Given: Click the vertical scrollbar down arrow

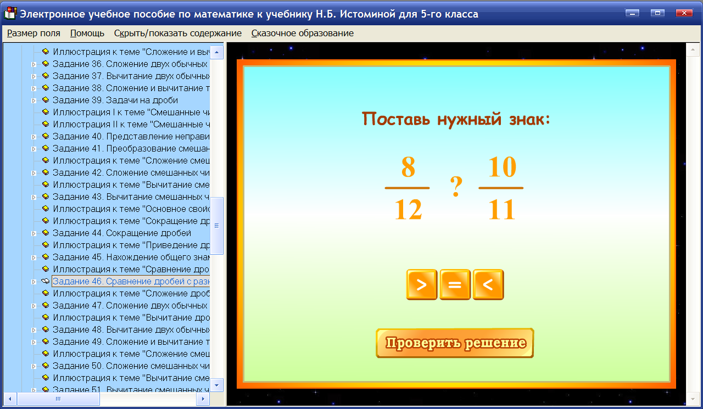Looking at the screenshot, I should [x=216, y=384].
